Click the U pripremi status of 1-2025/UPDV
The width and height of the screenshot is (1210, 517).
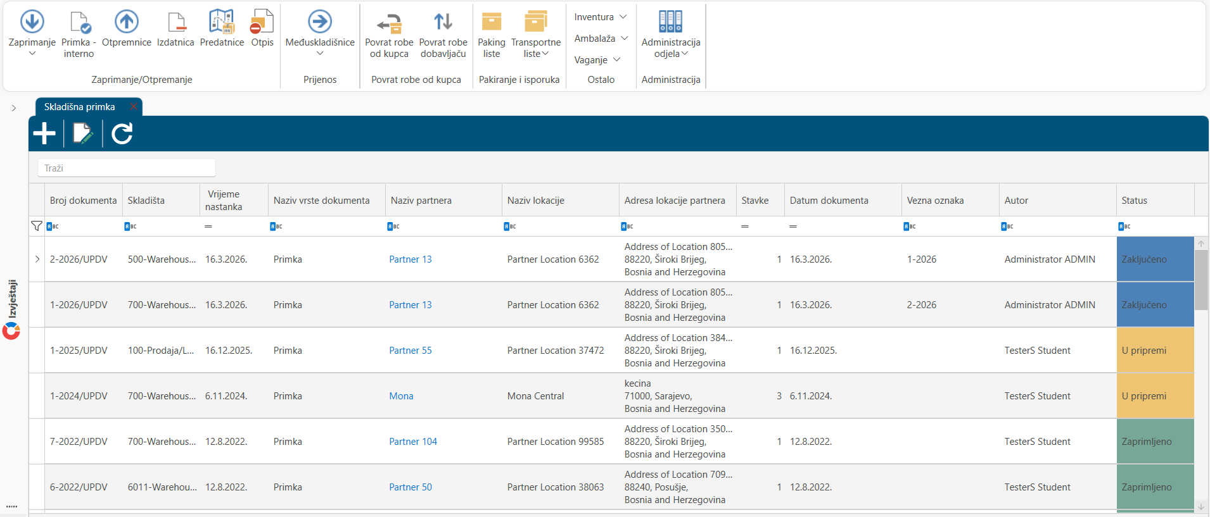pos(1155,350)
